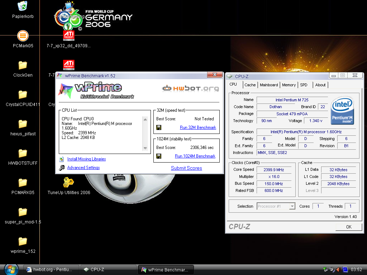Click the Not Tested 32M score text
The height and width of the screenshot is (275, 367).
point(204,119)
